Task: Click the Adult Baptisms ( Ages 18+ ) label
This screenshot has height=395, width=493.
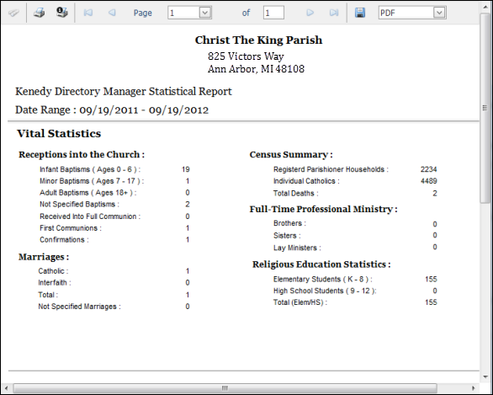Action: (x=88, y=193)
